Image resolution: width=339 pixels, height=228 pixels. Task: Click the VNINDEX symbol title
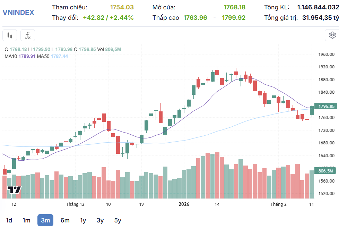tap(18, 12)
